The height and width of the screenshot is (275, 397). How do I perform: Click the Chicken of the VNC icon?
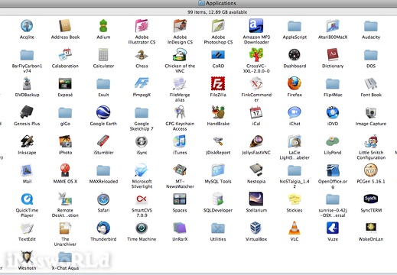point(180,55)
